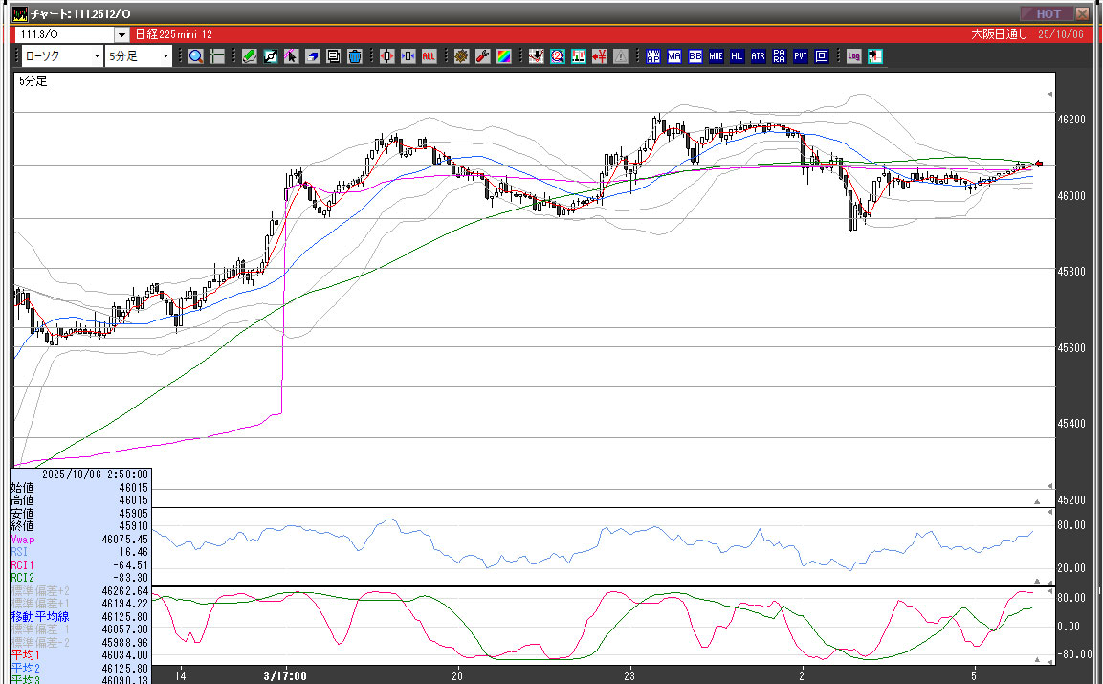
Task: Click the magnifying glass zoom icon
Action: [x=195, y=56]
